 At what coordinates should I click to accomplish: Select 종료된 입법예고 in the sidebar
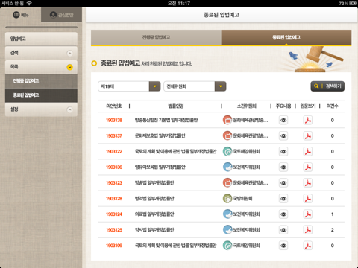click(x=41, y=95)
